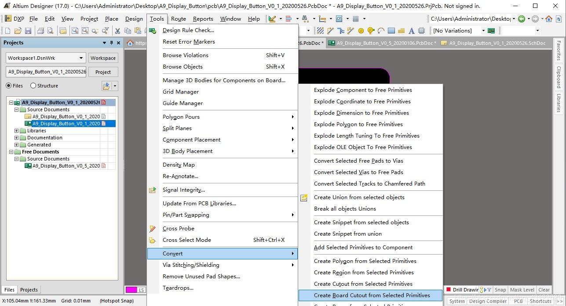The height and width of the screenshot is (306, 566).
Task: Choose Convert Selected Free Pads to Vias
Action: [x=370, y=161]
